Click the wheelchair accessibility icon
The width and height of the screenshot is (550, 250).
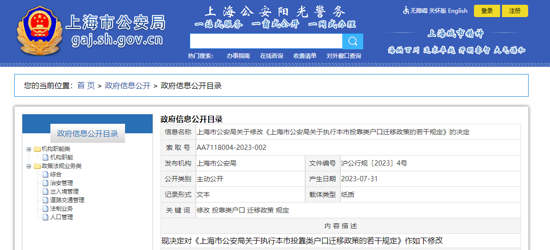click(x=406, y=10)
